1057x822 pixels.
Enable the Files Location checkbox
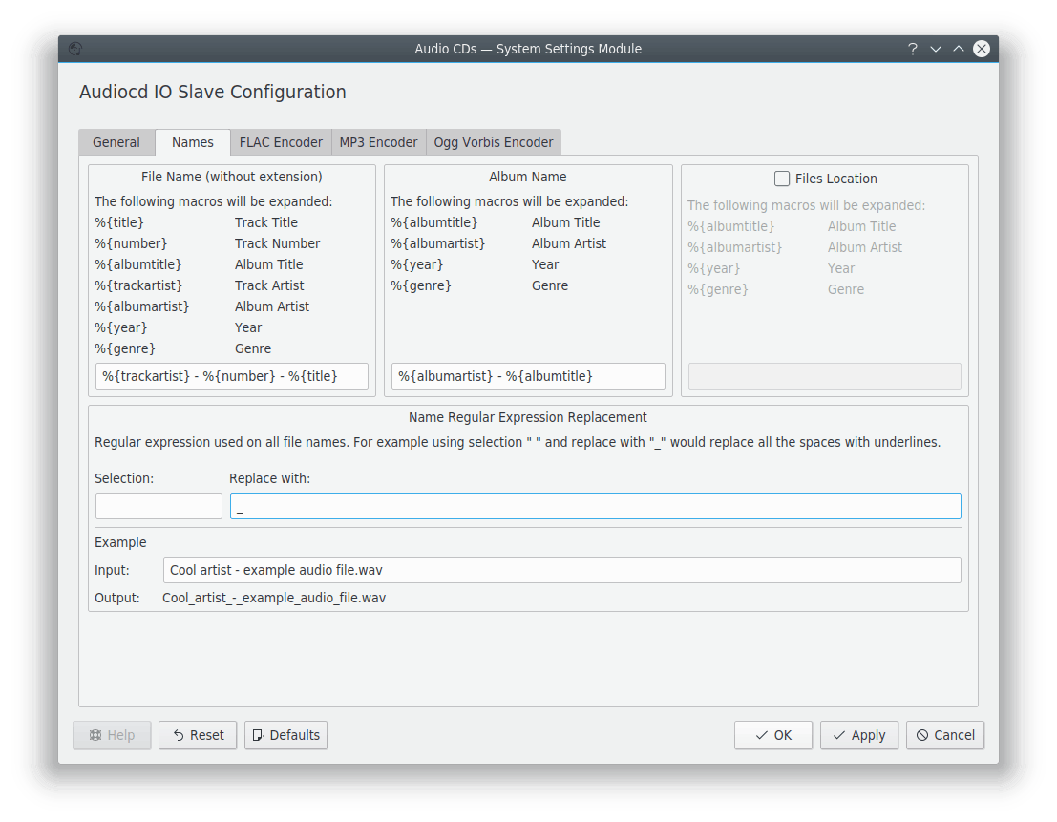point(782,179)
